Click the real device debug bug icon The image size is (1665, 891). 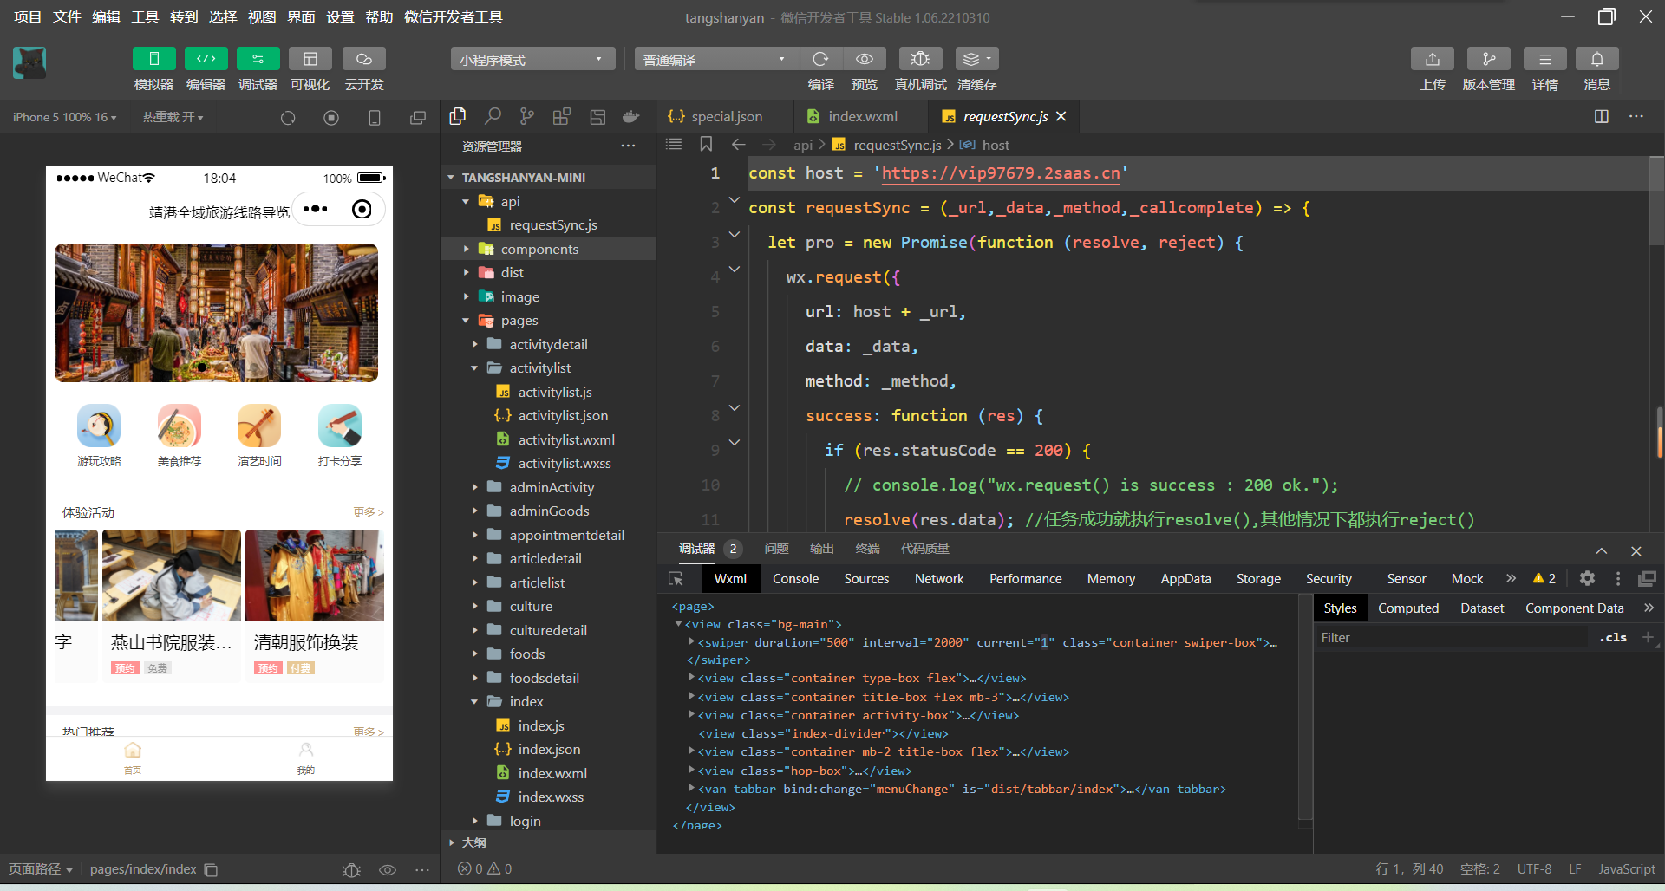[920, 59]
